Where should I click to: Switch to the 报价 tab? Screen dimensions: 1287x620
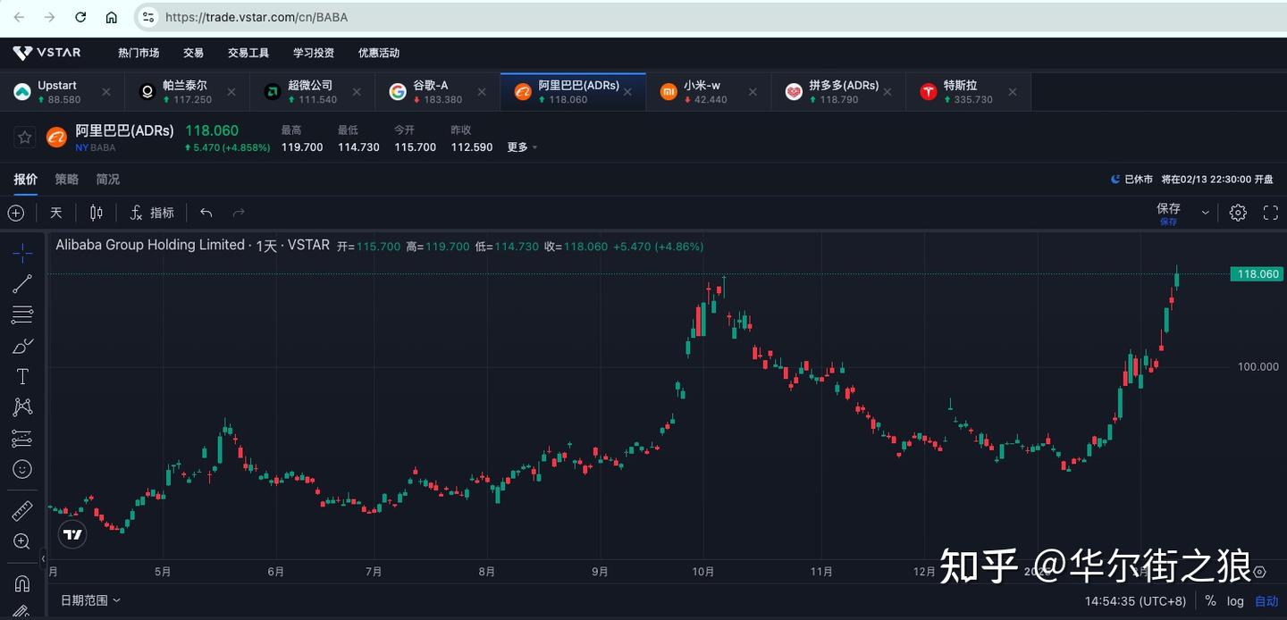click(x=25, y=180)
